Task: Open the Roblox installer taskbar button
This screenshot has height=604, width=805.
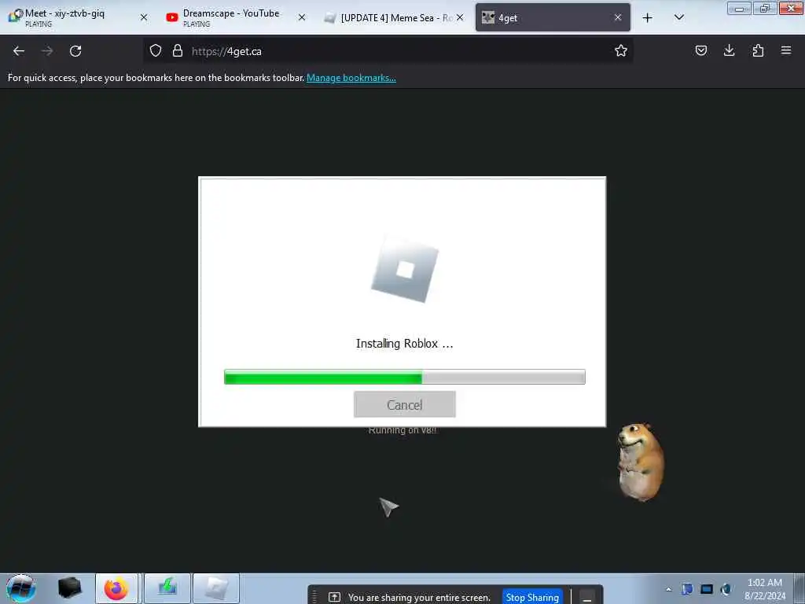Action: [x=216, y=588]
